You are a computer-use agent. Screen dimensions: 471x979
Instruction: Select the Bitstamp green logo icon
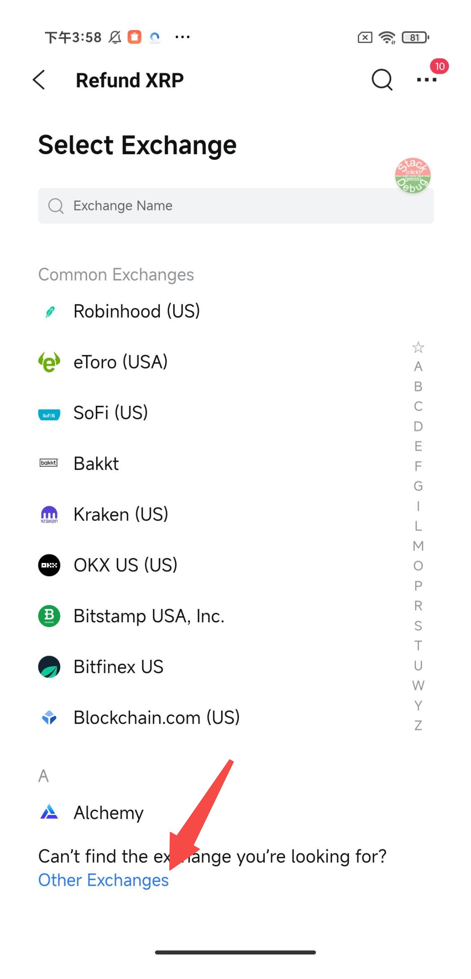49,616
